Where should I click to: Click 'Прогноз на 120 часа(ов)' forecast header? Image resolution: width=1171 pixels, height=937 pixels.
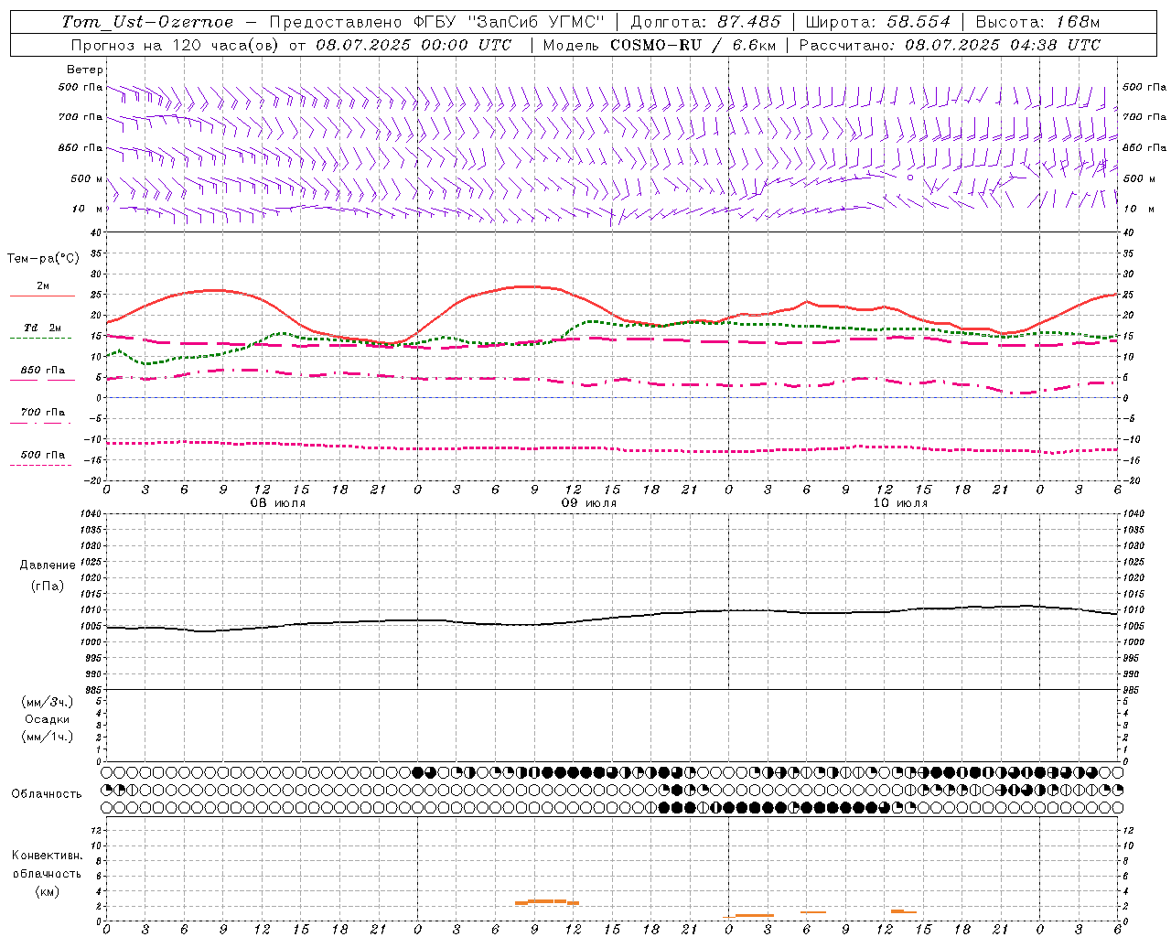click(177, 45)
